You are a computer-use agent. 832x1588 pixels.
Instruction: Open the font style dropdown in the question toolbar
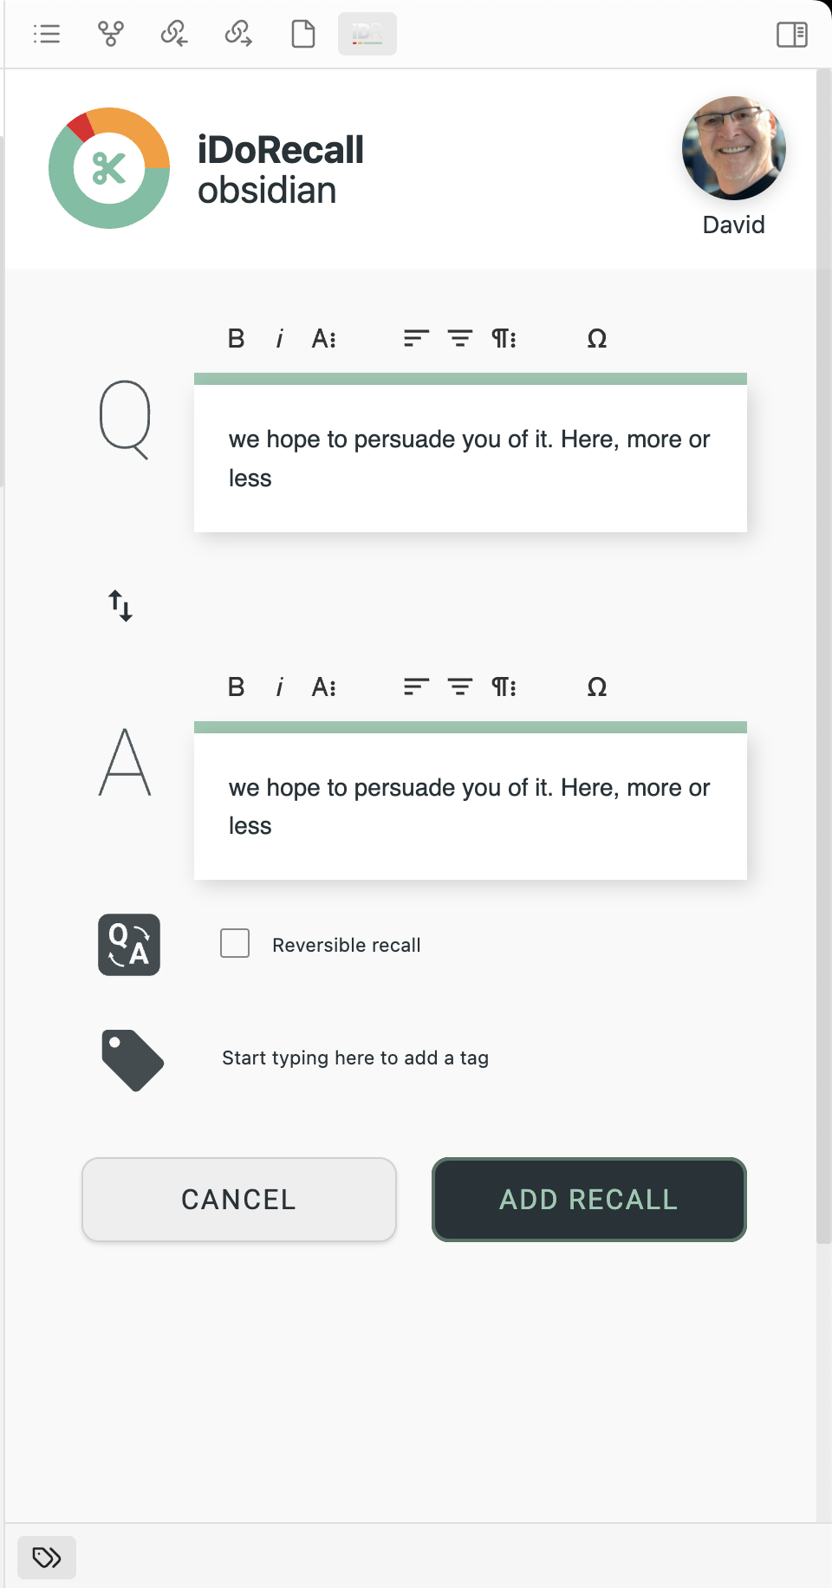(325, 339)
